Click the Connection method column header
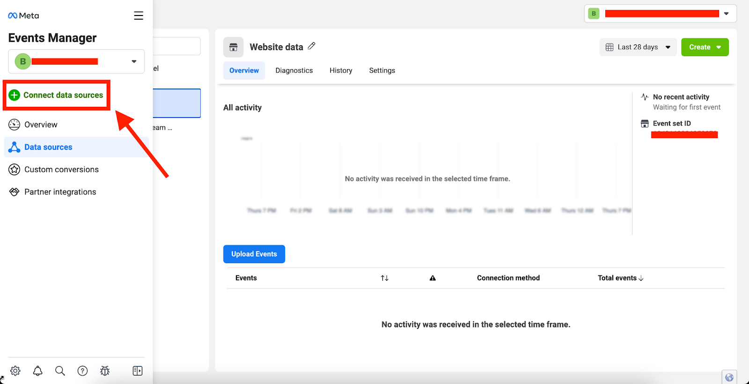This screenshot has width=749, height=384. [508, 278]
